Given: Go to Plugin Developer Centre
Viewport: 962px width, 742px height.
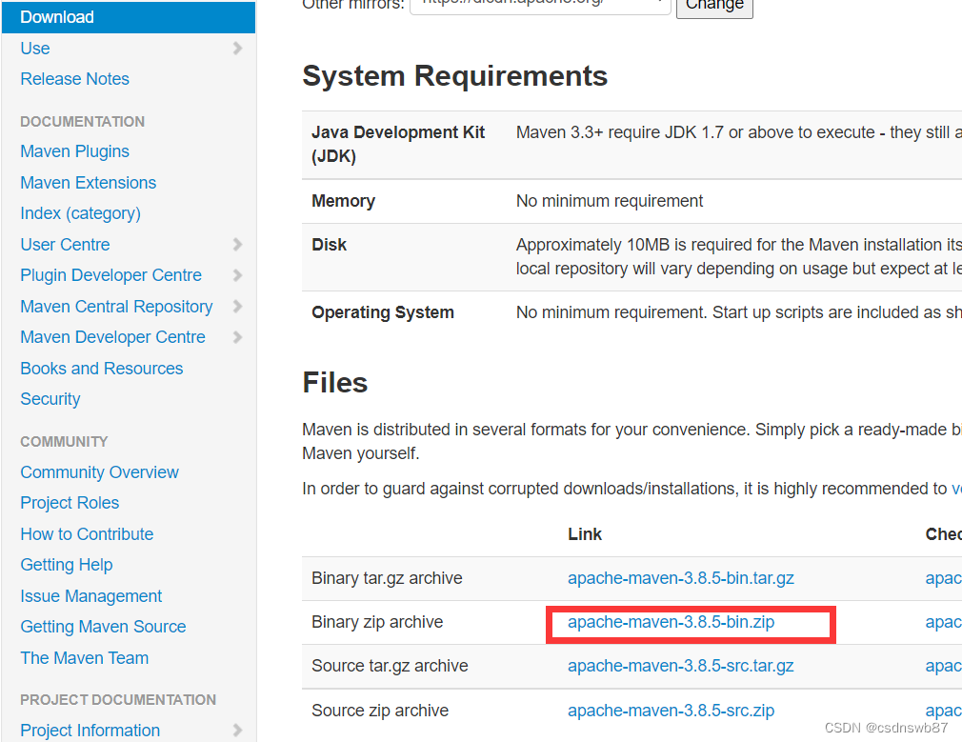Looking at the screenshot, I should click(x=111, y=275).
